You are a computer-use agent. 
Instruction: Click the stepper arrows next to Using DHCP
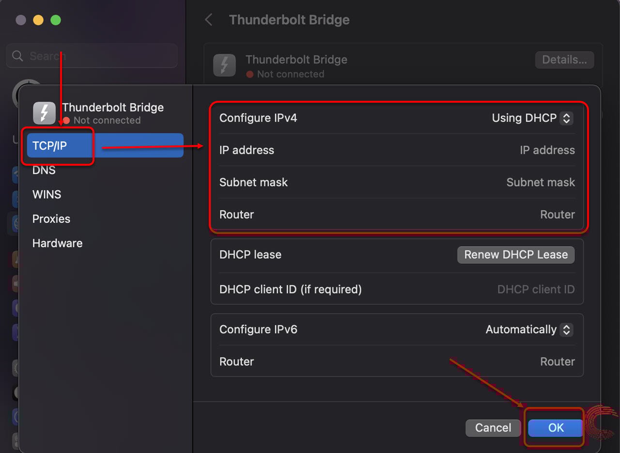566,118
